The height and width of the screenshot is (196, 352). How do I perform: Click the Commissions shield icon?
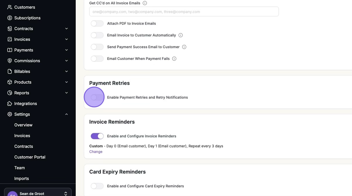10,61
